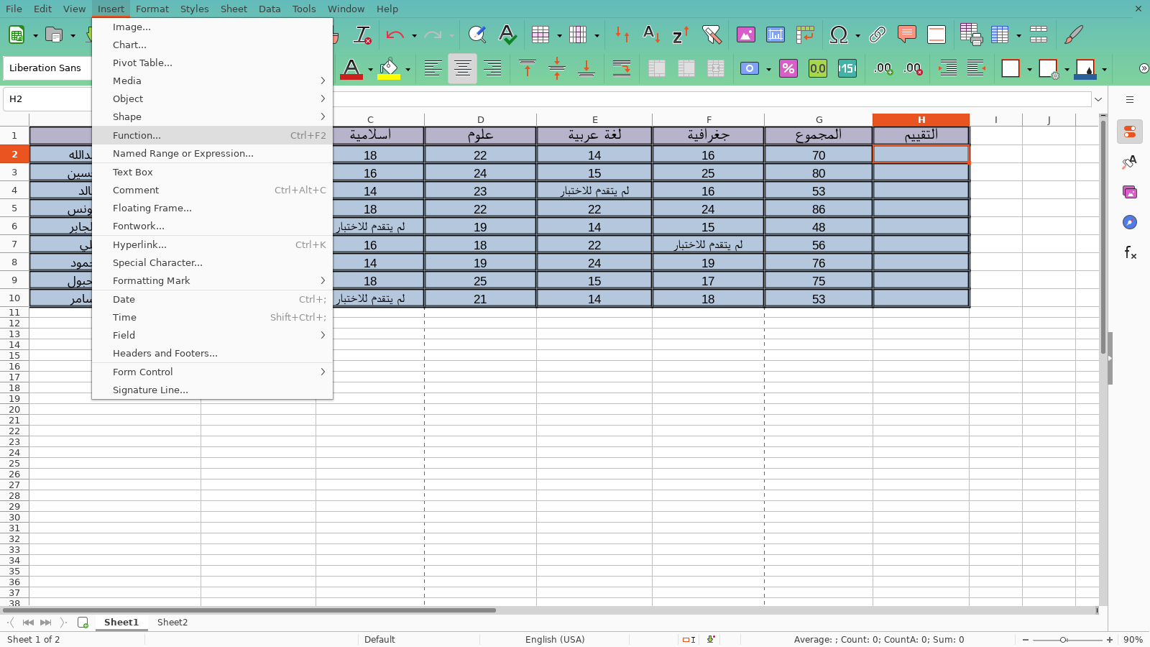Apply percent number format
This screenshot has height=647, width=1150.
coord(788,68)
